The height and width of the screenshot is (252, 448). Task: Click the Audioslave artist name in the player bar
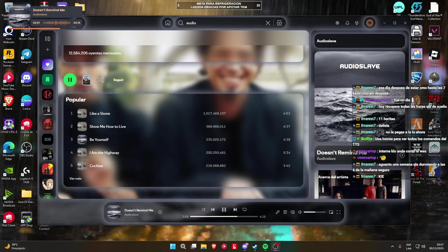click(x=131, y=215)
